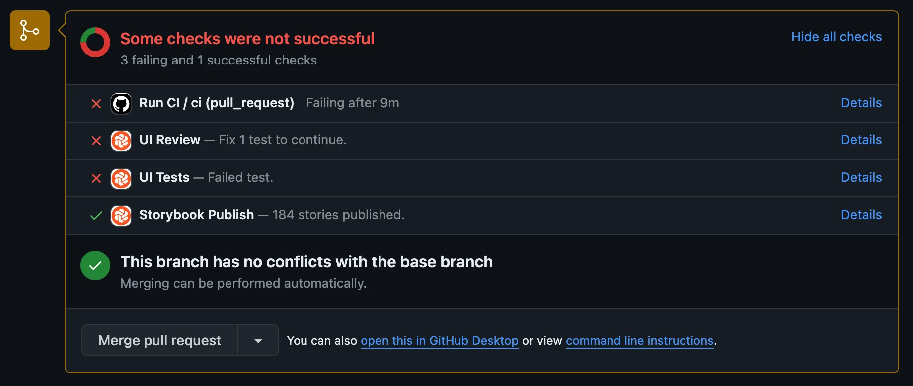The height and width of the screenshot is (386, 913).
Task: Open Details for the failing Run CI check
Action: pyautogui.click(x=861, y=103)
